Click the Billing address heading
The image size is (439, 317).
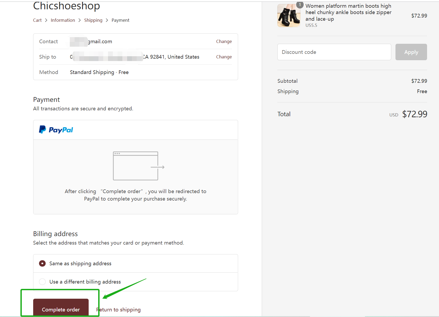tap(55, 234)
